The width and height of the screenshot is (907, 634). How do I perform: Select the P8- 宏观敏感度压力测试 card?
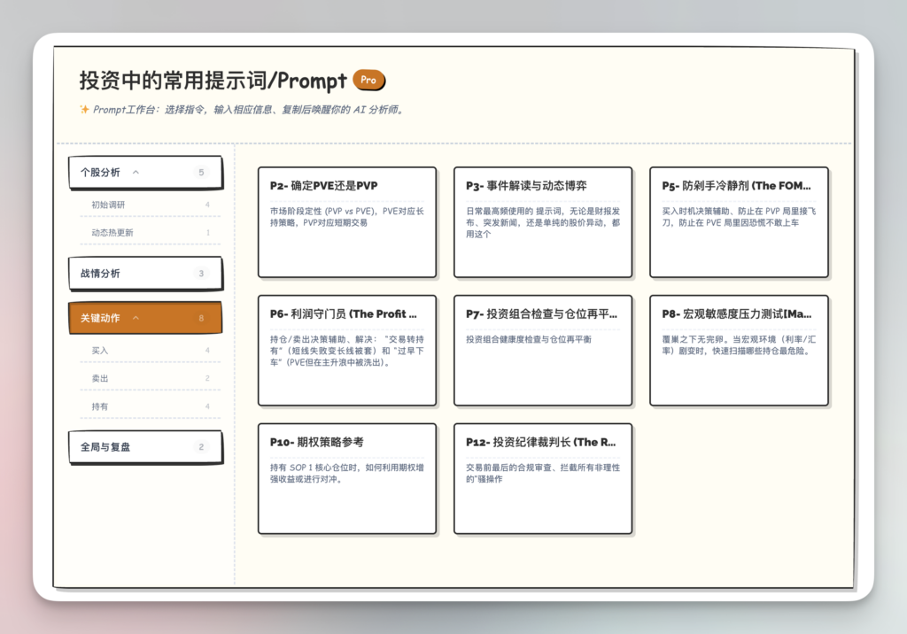point(738,350)
